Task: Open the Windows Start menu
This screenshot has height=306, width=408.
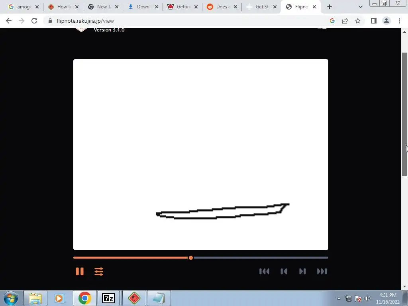Action: [11, 298]
